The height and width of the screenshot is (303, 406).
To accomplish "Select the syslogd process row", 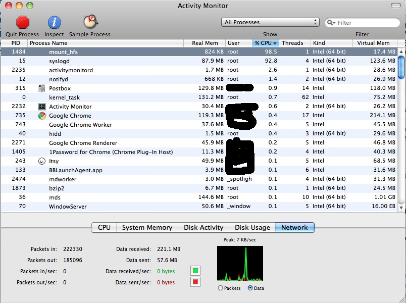I will coord(199,61).
